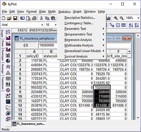Select the 3D scatter cube icon

(x=8, y=119)
